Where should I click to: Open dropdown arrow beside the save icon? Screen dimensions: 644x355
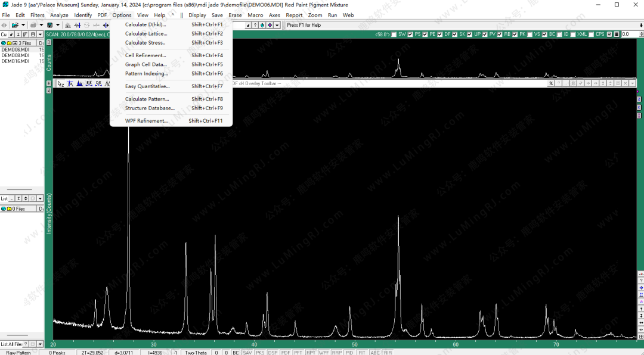pos(57,25)
